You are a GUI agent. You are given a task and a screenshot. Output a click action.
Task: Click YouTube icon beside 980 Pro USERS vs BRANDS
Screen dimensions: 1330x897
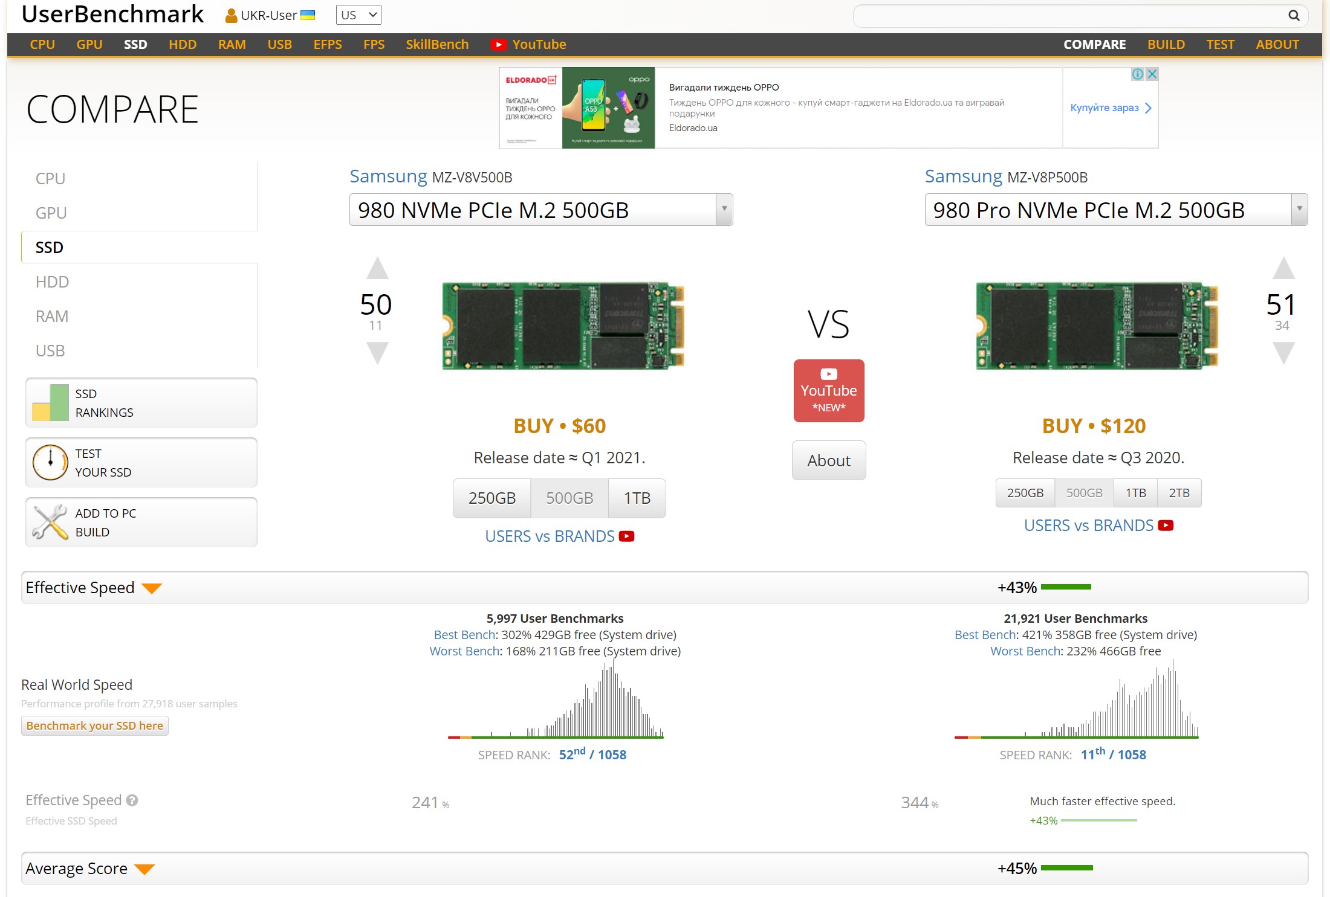tap(1166, 526)
